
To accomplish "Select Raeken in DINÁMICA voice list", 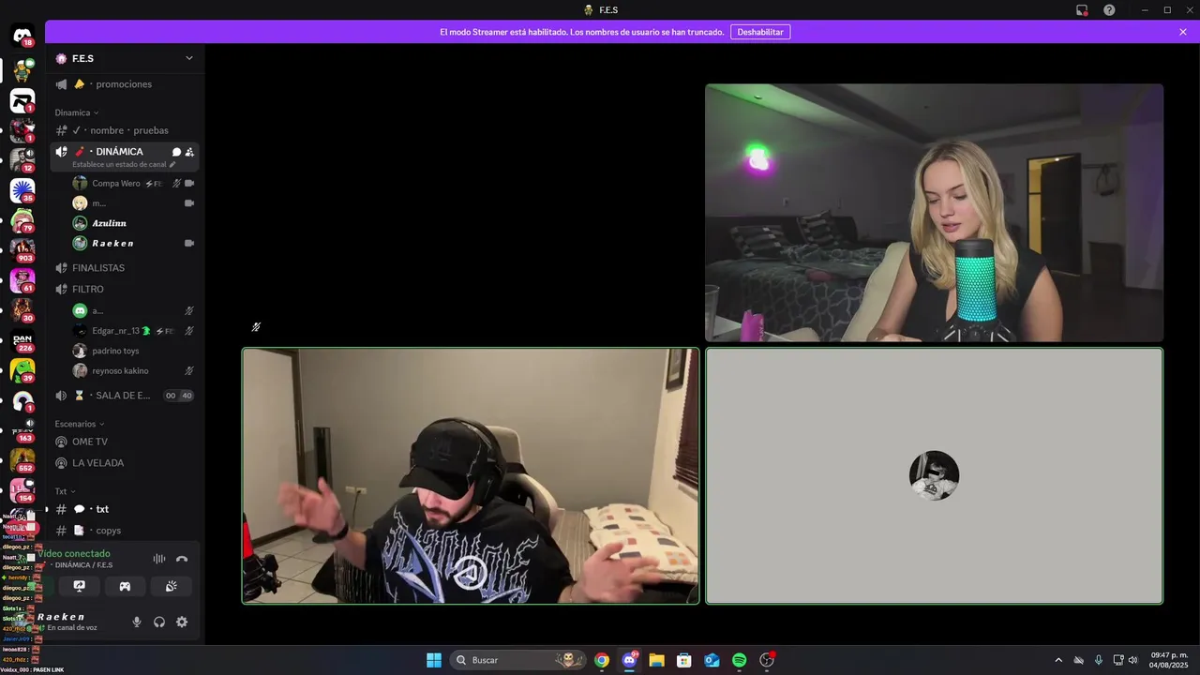I will [133, 243].
